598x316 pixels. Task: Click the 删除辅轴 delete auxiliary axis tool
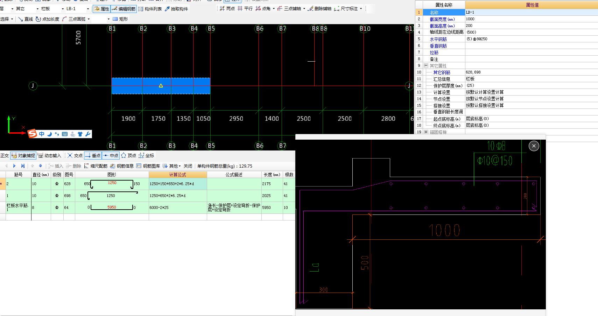pyautogui.click(x=319, y=9)
